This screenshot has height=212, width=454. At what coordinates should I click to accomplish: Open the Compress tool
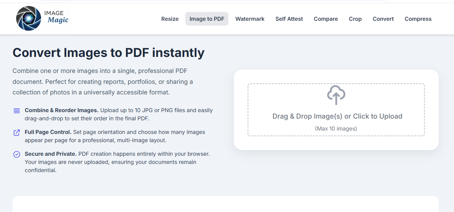point(418,19)
